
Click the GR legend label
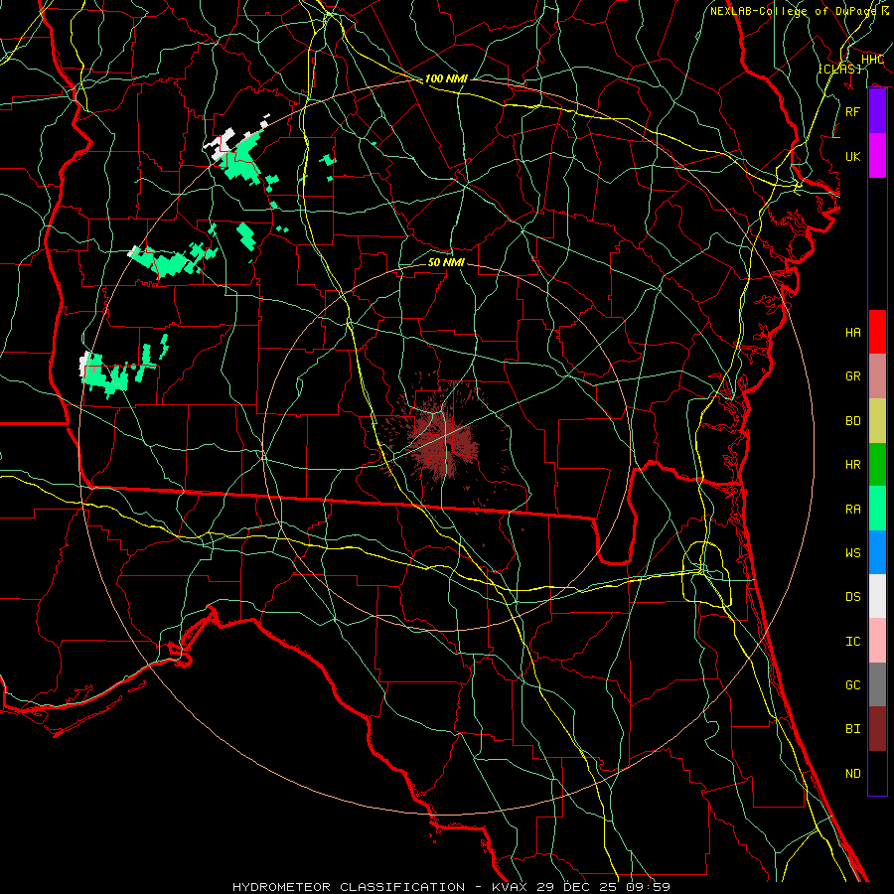click(852, 376)
